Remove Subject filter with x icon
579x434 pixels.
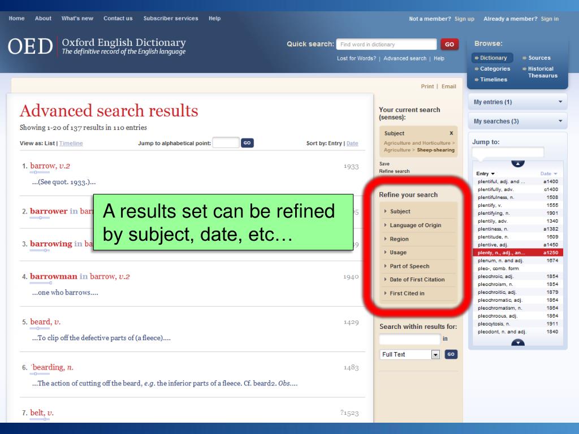(x=451, y=133)
